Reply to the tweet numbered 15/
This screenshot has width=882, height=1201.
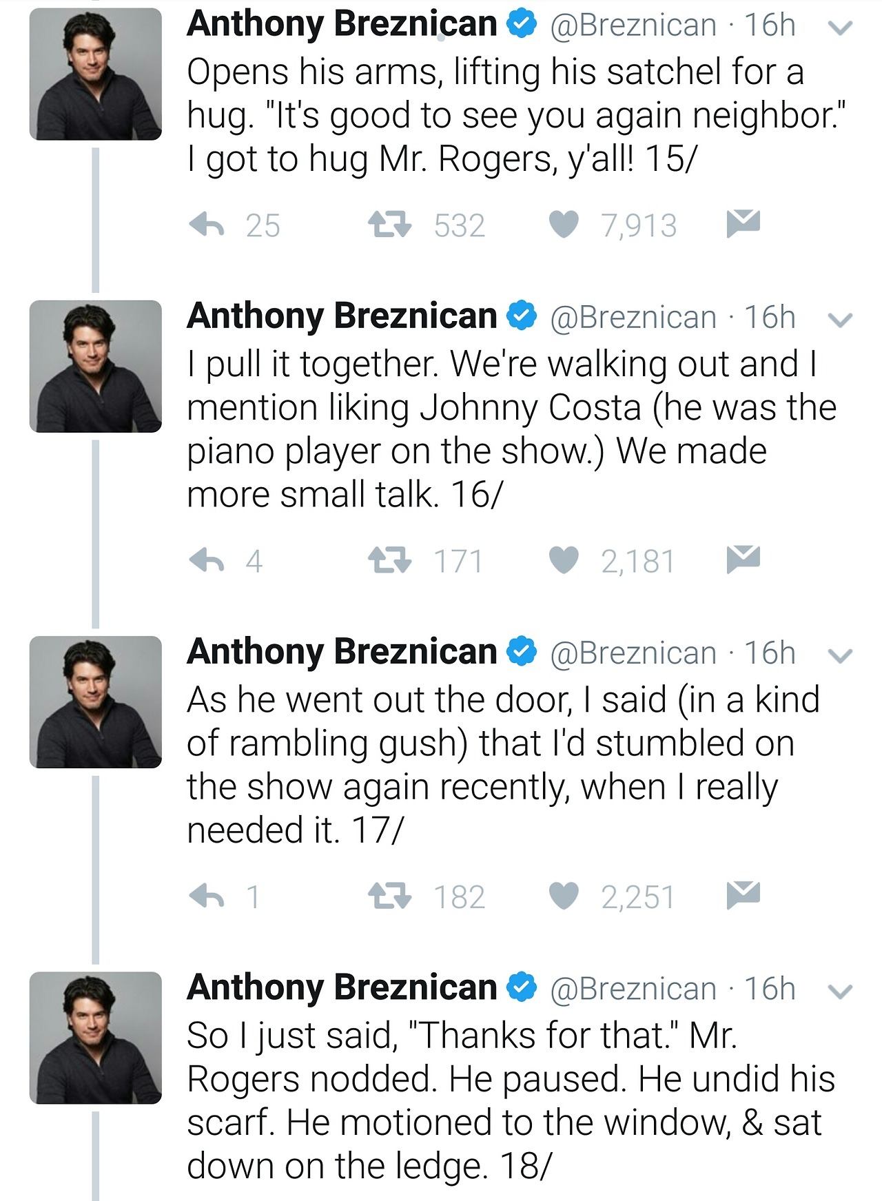(207, 224)
